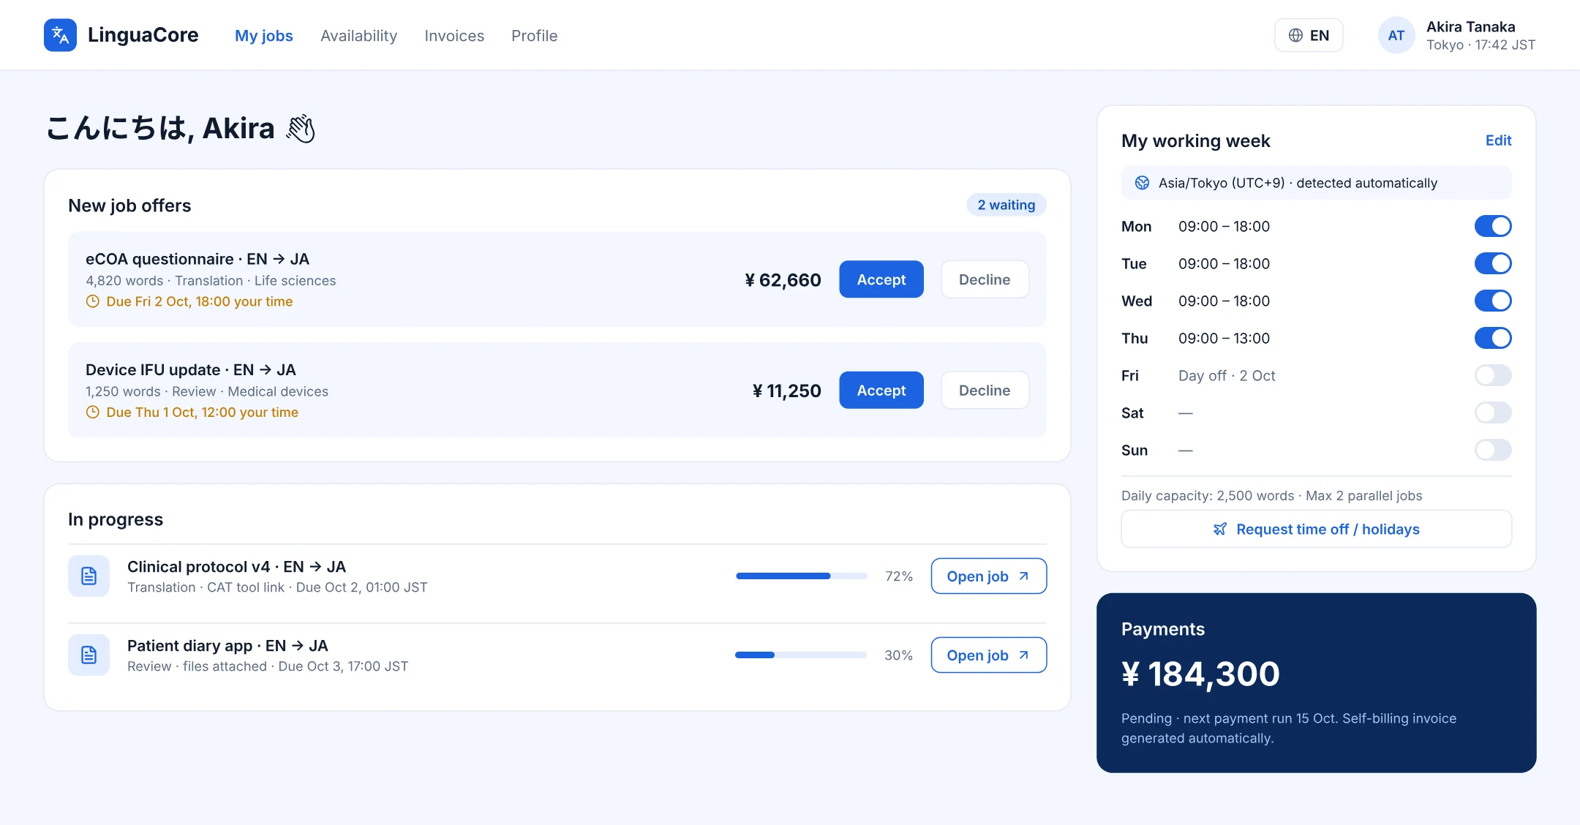
Task: Open the Profile tab
Action: coord(535,36)
